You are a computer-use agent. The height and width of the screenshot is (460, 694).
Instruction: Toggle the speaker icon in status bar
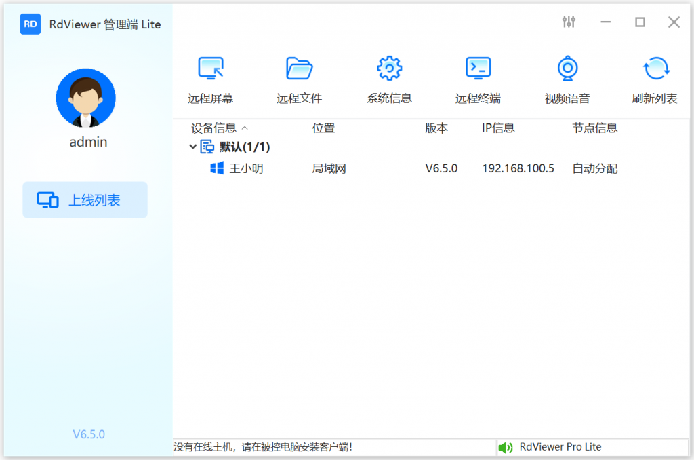[505, 446]
